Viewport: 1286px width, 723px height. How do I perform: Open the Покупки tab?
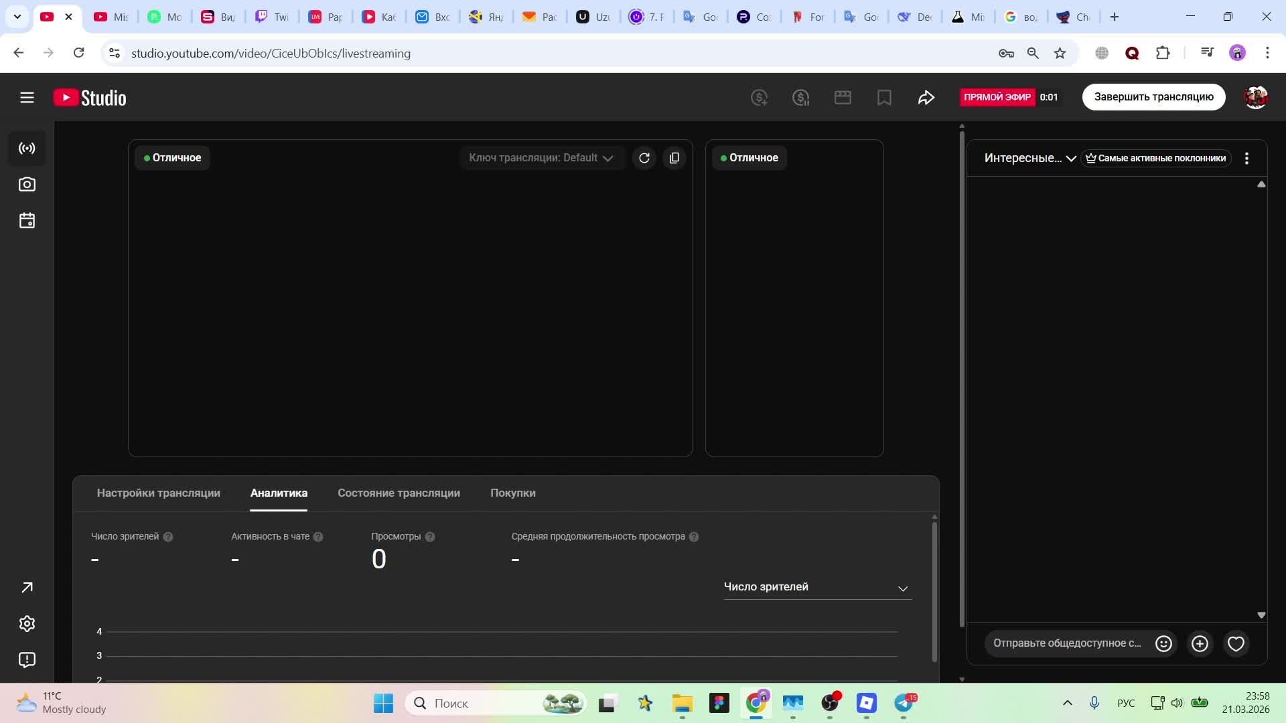512,493
